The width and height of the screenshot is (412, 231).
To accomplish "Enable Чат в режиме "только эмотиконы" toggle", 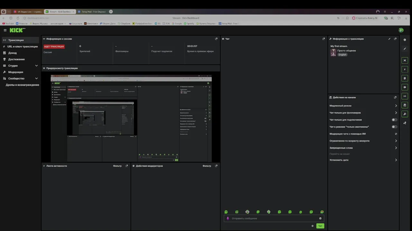I will pyautogui.click(x=394, y=127).
